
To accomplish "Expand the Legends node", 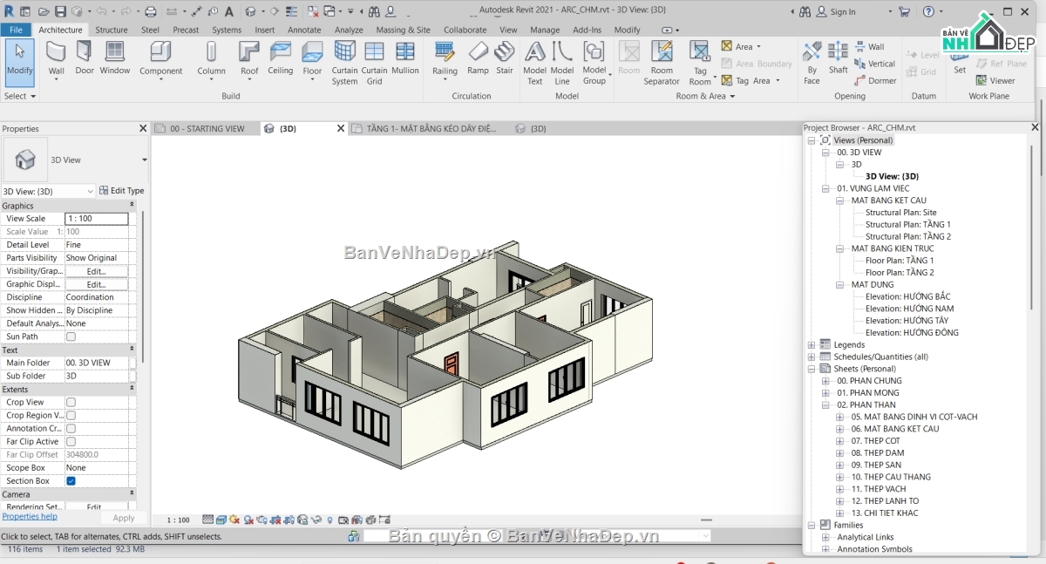I will tap(812, 344).
